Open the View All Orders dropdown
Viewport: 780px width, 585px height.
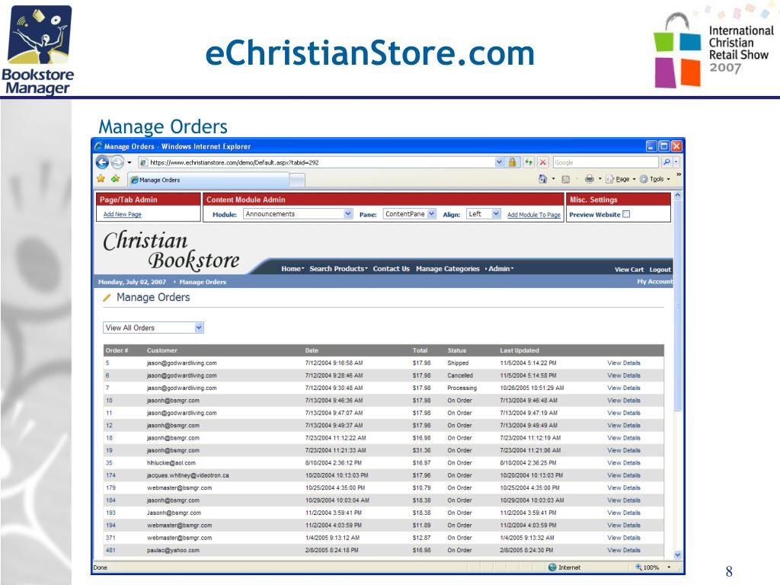click(153, 328)
